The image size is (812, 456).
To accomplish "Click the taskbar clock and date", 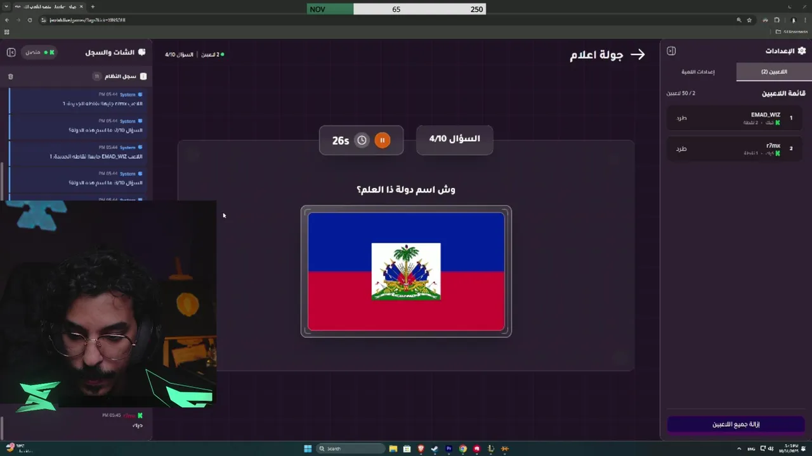I will point(789,448).
